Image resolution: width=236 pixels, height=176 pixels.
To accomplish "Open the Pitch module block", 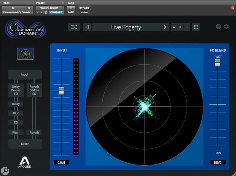I will click(x=16, y=132).
